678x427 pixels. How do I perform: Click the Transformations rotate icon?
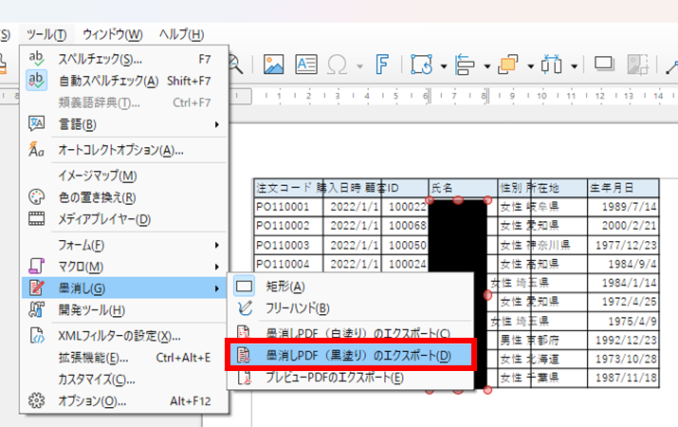point(419,65)
